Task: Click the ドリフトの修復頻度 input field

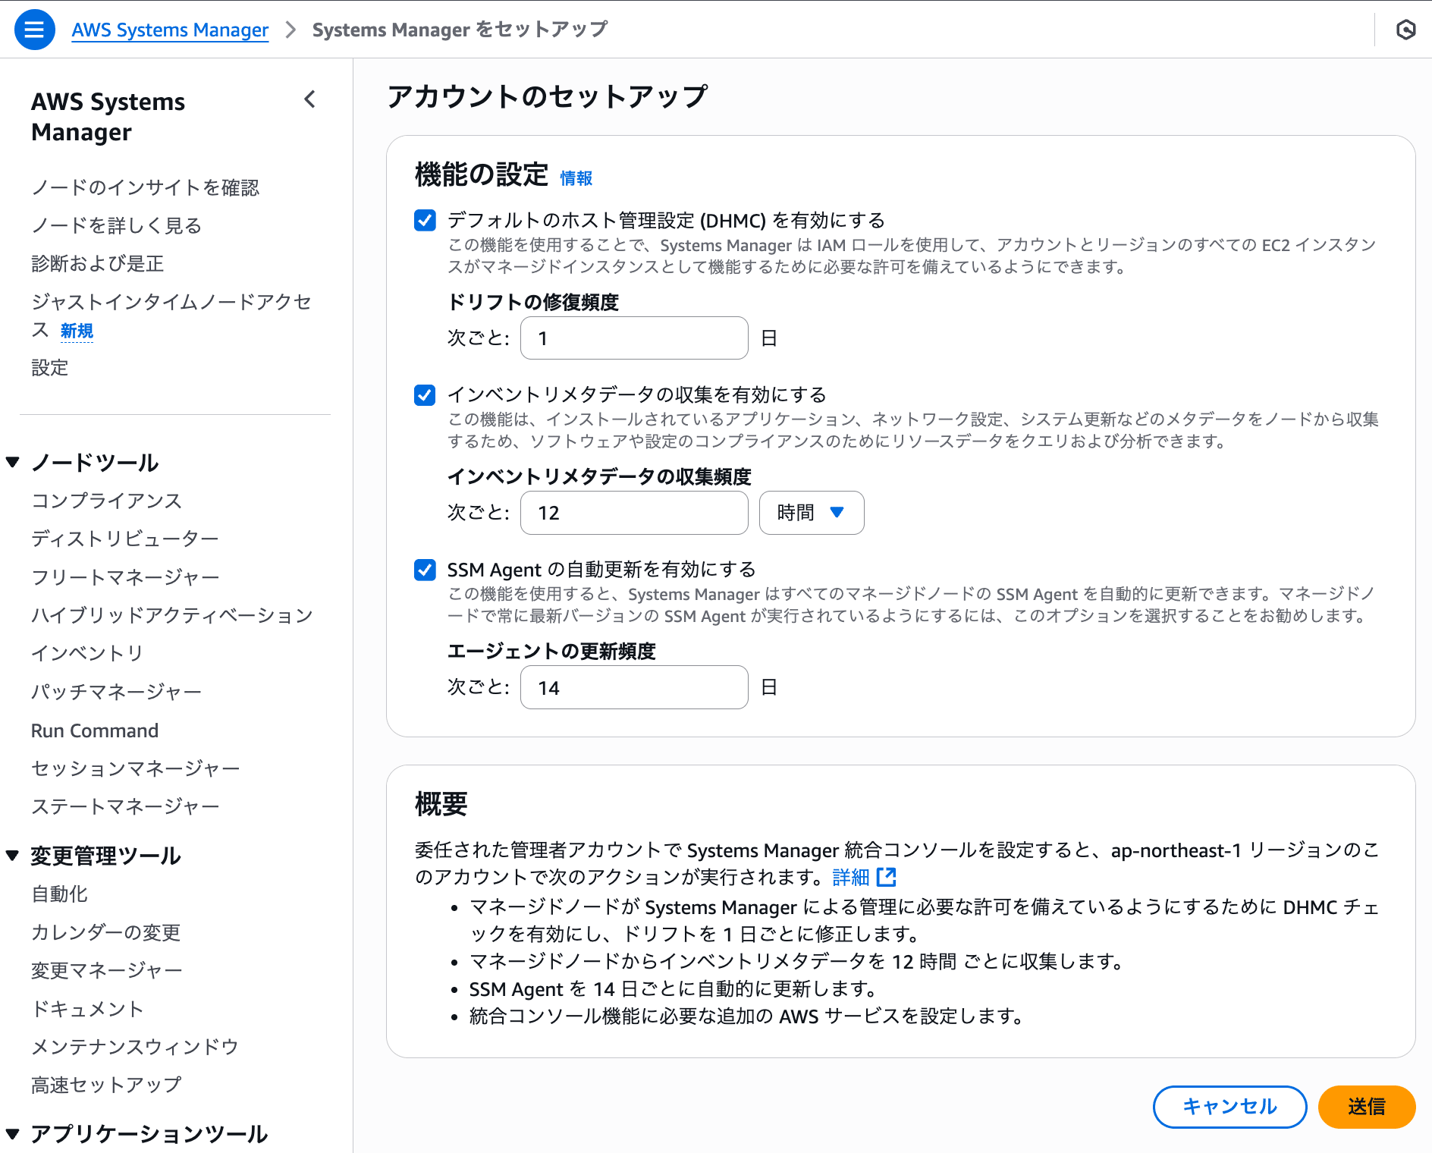Action: pos(634,338)
